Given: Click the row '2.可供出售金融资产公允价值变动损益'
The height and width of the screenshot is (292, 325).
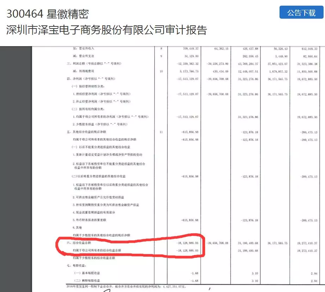Looking at the screenshot, I should coord(98,197).
